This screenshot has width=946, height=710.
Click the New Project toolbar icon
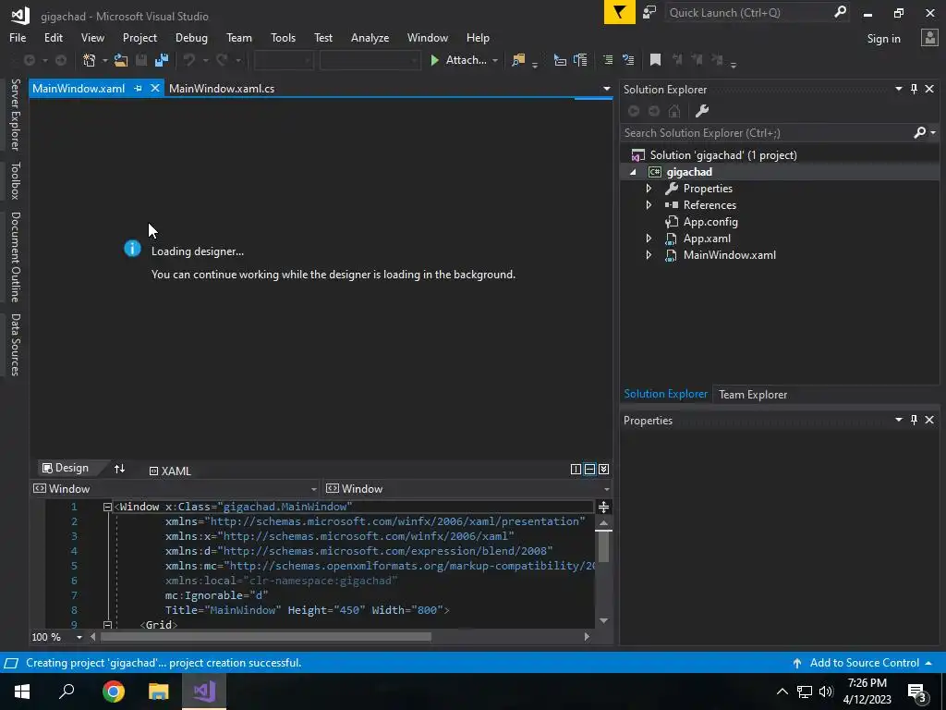[x=90, y=60]
